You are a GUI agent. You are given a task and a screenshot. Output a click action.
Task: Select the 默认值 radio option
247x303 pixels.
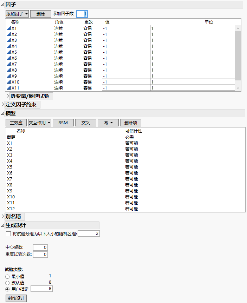click(x=7, y=283)
